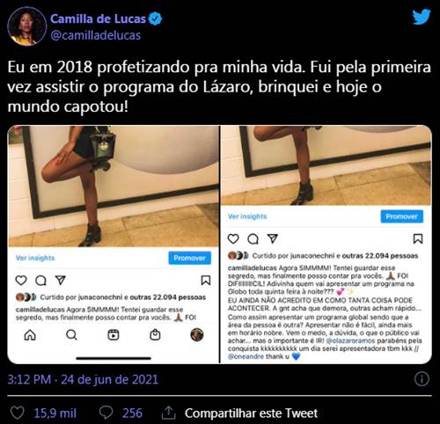Image resolution: width=440 pixels, height=424 pixels.
Task: Click Promover button in left screenshot
Action: point(189,258)
